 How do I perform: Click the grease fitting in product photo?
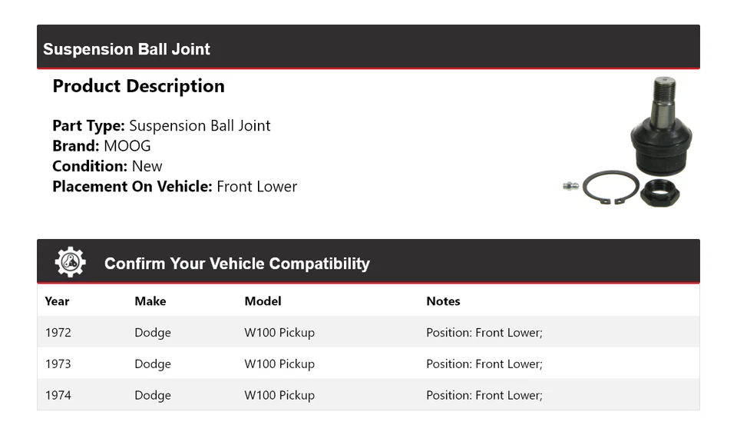pos(570,186)
